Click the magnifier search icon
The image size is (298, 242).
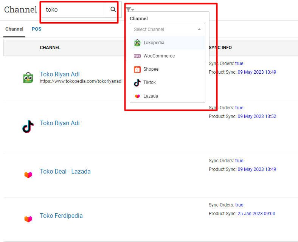click(113, 9)
